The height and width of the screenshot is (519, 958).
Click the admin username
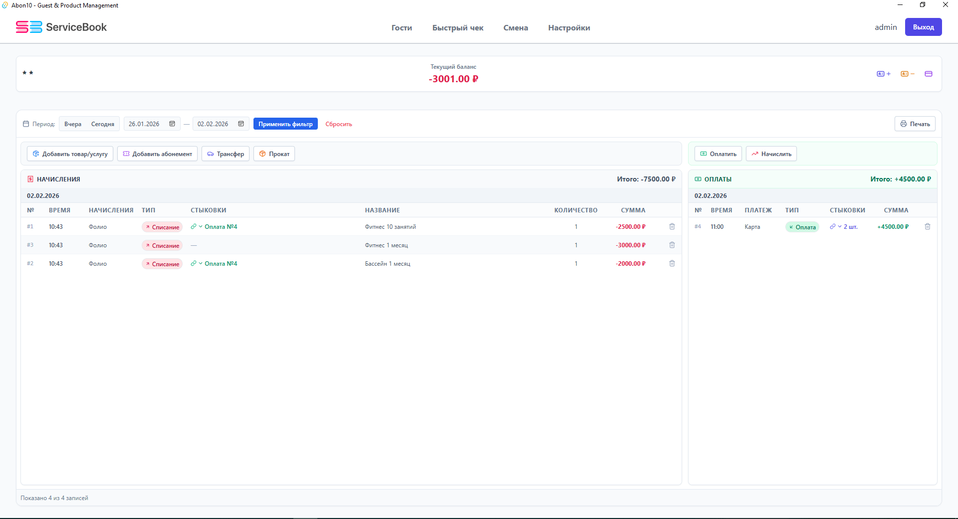pos(886,27)
